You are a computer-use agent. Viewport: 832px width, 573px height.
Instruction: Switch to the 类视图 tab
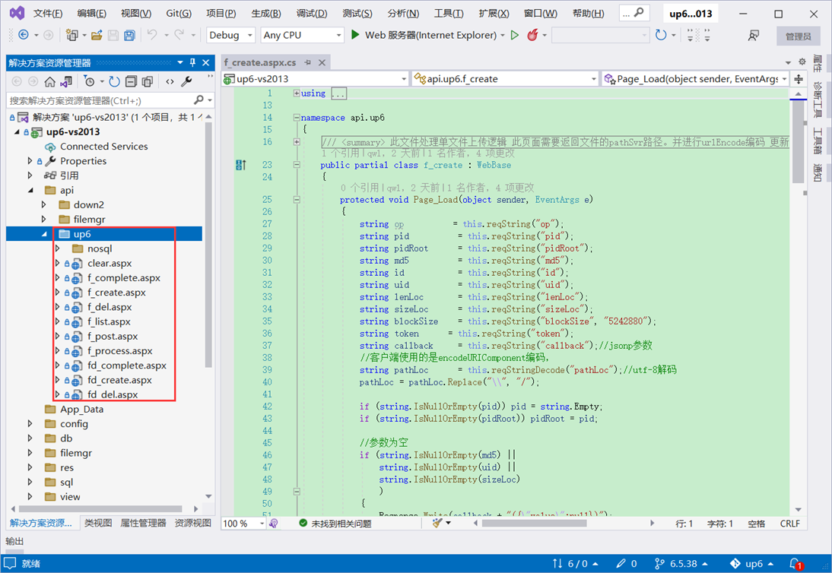tap(98, 523)
